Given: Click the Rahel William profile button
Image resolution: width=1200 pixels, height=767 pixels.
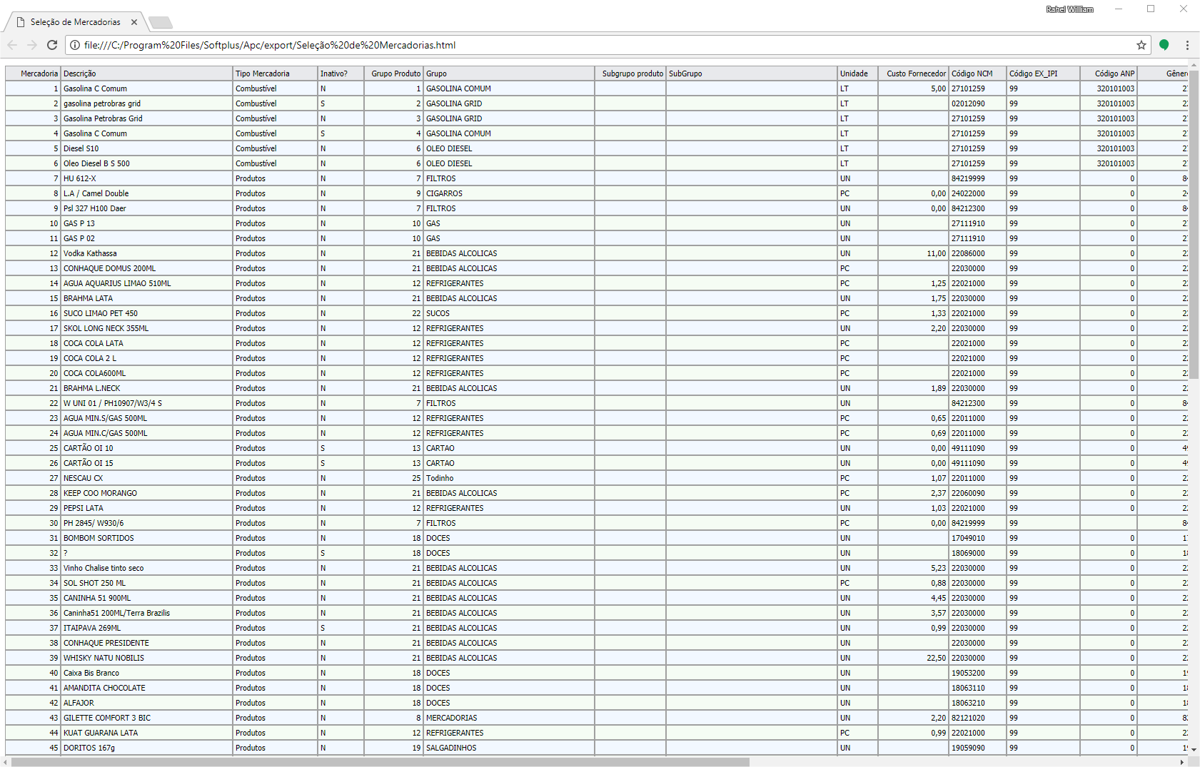Looking at the screenshot, I should pyautogui.click(x=1069, y=9).
